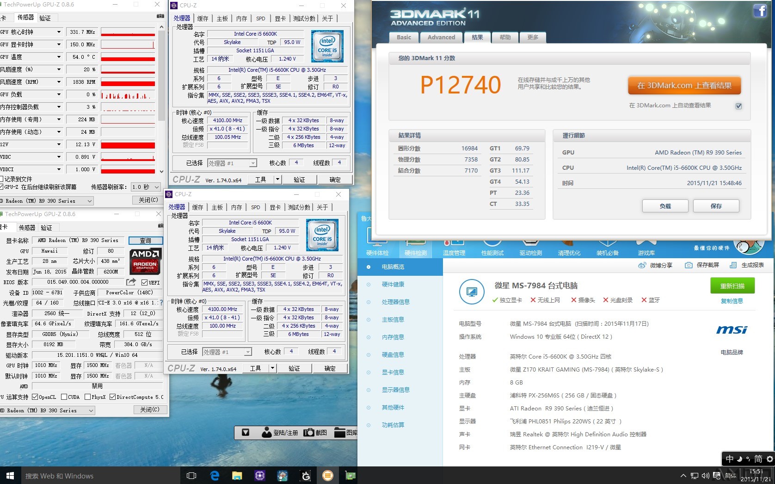The height and width of the screenshot is (484, 775).
Task: Open File Explorer from the taskbar
Action: pyautogui.click(x=237, y=475)
